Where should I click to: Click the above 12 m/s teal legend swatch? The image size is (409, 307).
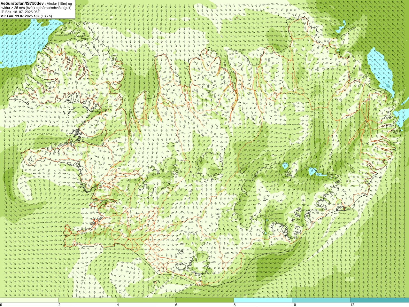[x=380, y=300]
